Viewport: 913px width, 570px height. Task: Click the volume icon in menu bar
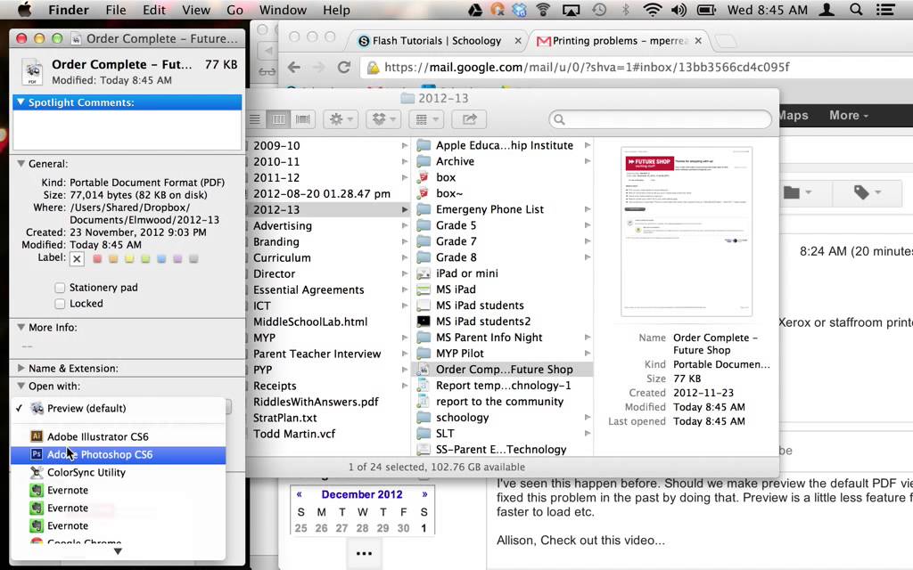[x=679, y=10]
